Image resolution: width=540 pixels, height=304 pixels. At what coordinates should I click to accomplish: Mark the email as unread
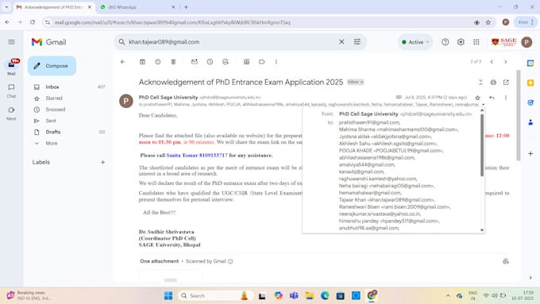(x=195, y=62)
